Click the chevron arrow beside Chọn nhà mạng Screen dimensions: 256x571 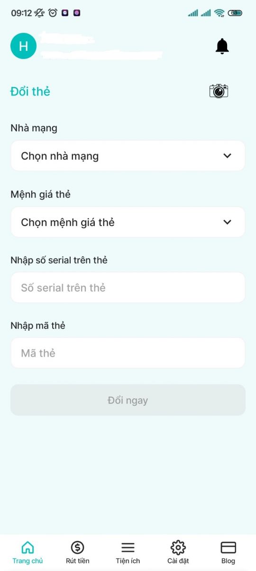click(x=228, y=156)
